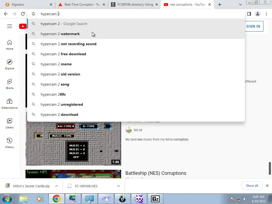
Task: Click Chrome icon in taskbar
Action: 56,199
